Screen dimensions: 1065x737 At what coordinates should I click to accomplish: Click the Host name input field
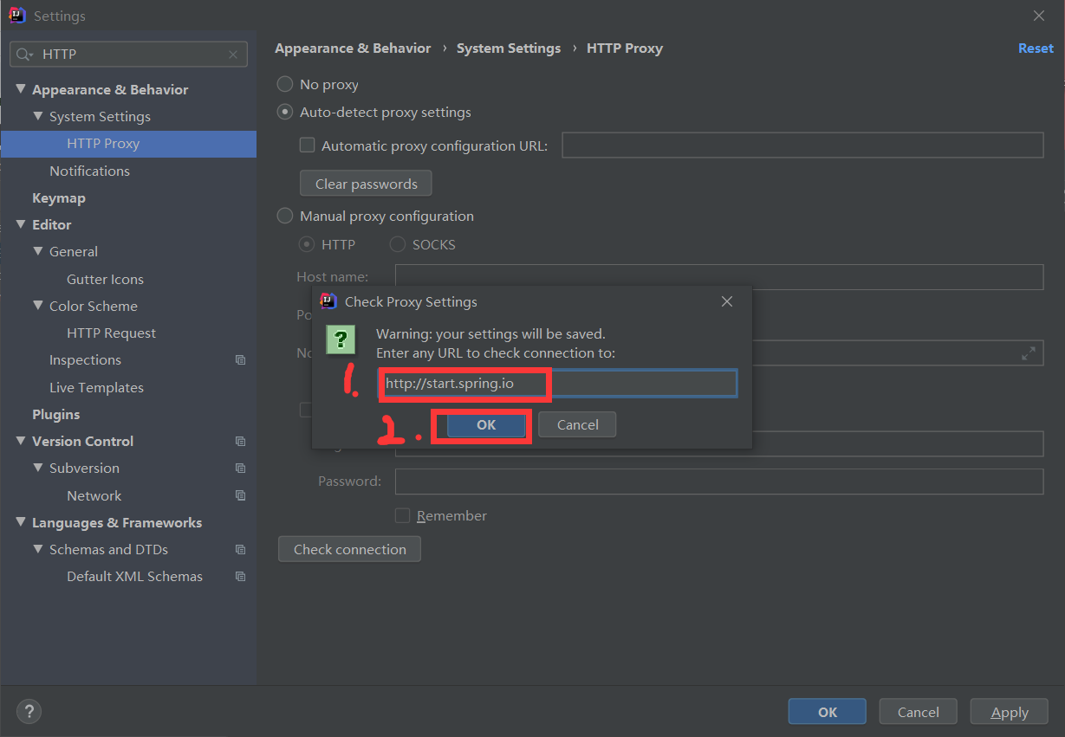tap(719, 277)
